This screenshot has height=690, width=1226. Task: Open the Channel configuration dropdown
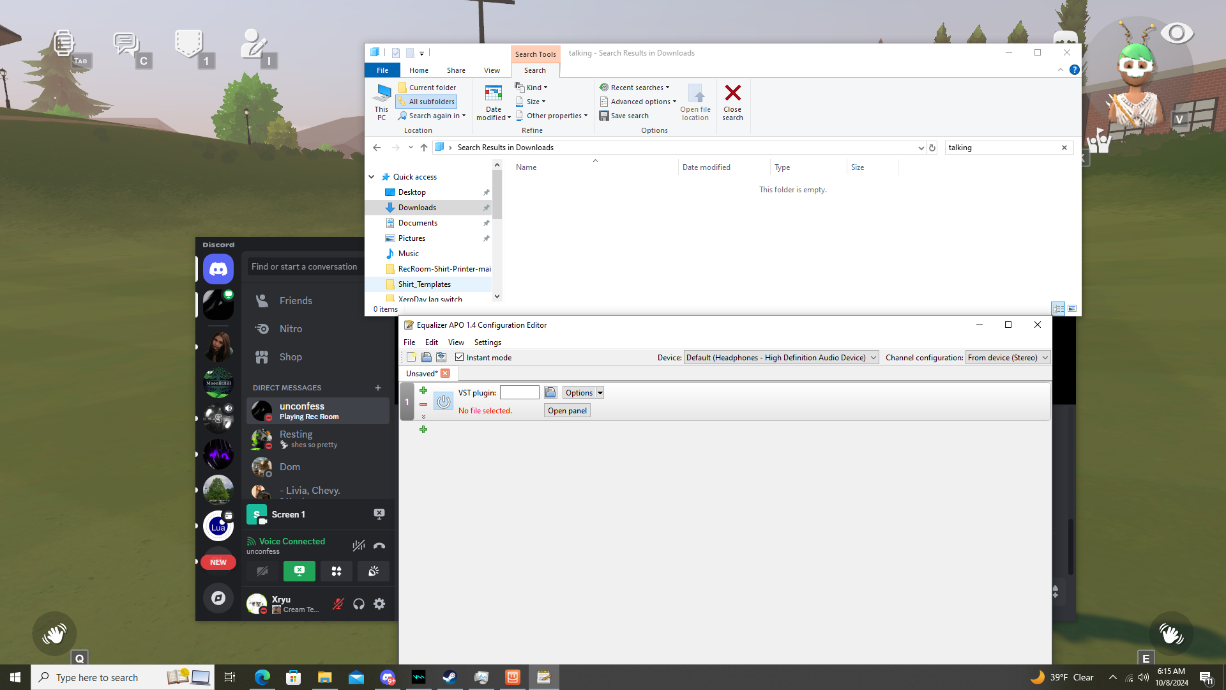pyautogui.click(x=1008, y=357)
